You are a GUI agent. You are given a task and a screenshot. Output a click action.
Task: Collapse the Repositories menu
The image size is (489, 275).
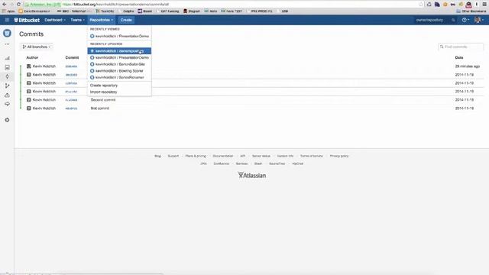(x=101, y=20)
